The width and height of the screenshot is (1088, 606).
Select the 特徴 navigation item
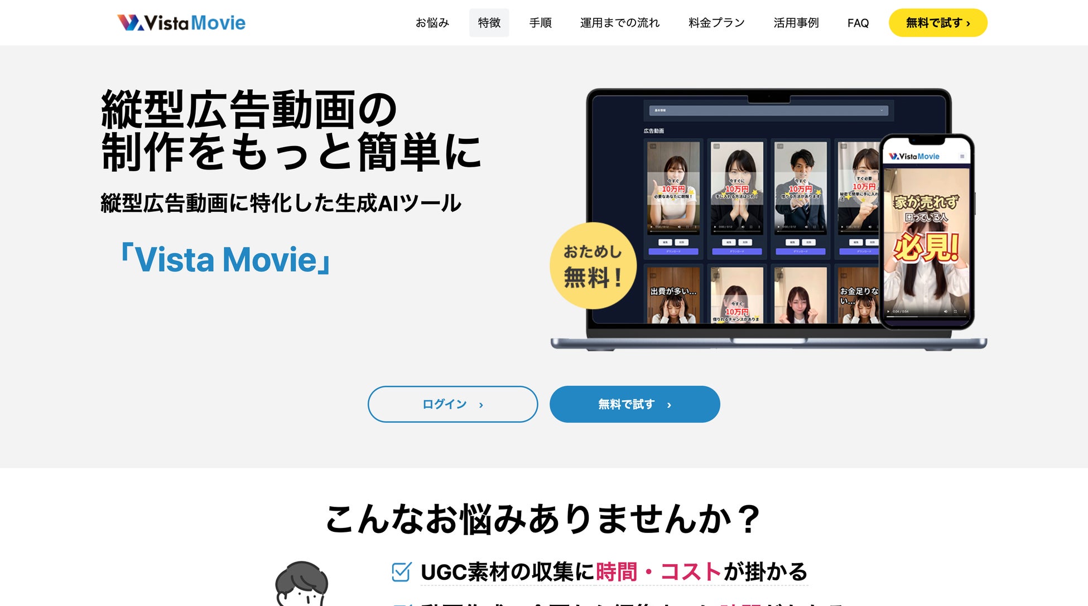pyautogui.click(x=489, y=23)
